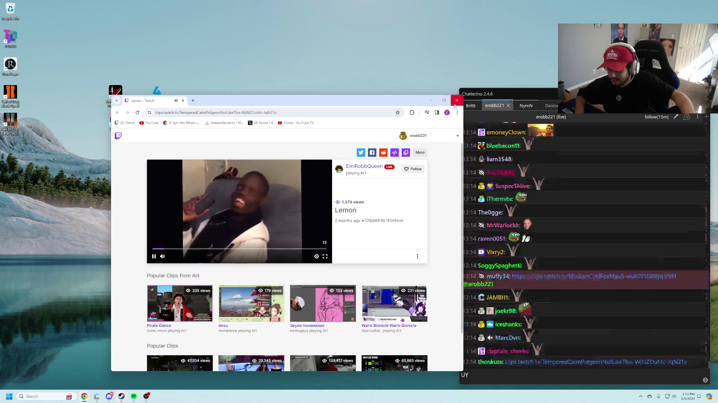
Task: Follow EmiRobbQueen with the heart button
Action: (412, 169)
